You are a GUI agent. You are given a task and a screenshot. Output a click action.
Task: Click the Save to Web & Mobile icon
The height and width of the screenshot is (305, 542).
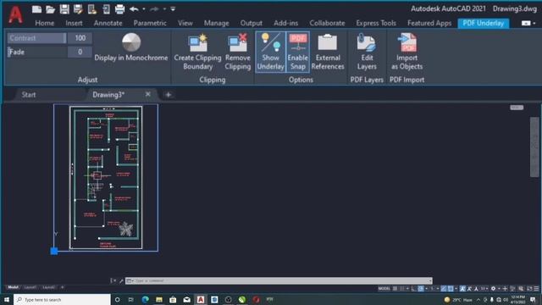[106, 9]
